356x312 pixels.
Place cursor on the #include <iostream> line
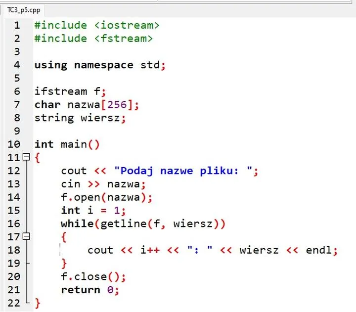pyautogui.click(x=97, y=25)
